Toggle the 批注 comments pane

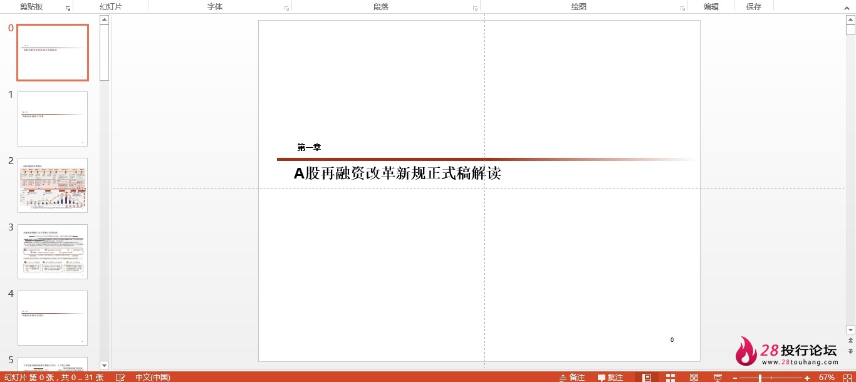(610, 378)
